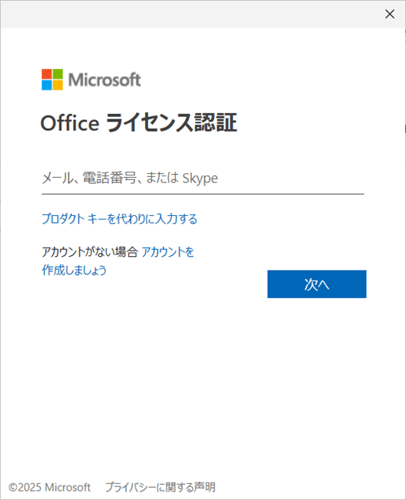Click the green square of Microsoft logo
The image size is (406, 500).
[58, 74]
